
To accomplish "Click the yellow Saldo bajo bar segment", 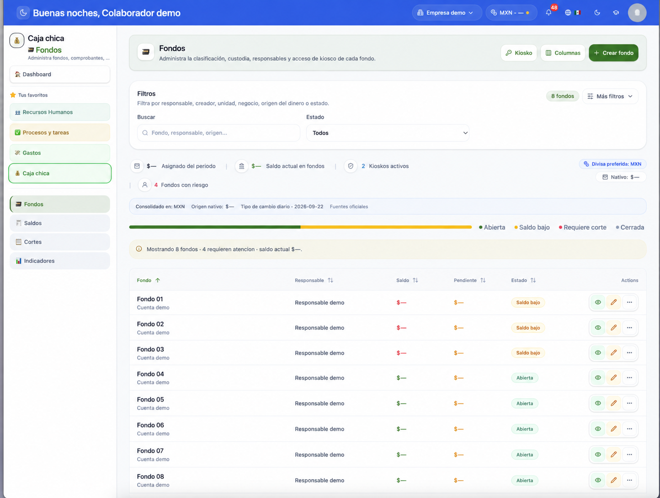I will (386, 227).
